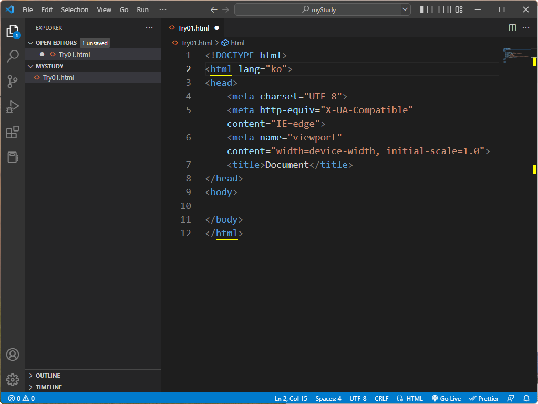Open the File menu
538x404 pixels.
tap(28, 9)
